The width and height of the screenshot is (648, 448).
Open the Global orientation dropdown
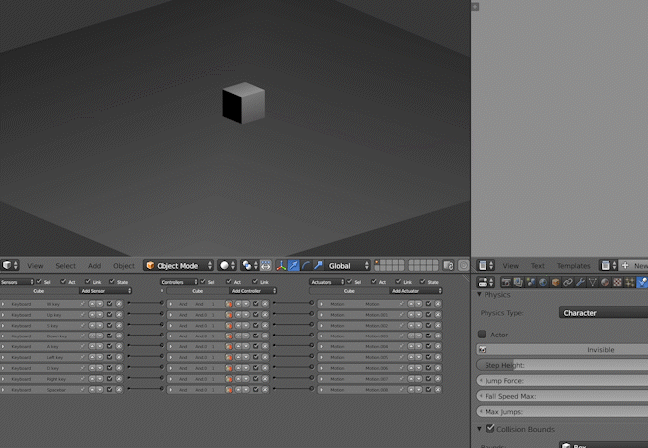(348, 265)
